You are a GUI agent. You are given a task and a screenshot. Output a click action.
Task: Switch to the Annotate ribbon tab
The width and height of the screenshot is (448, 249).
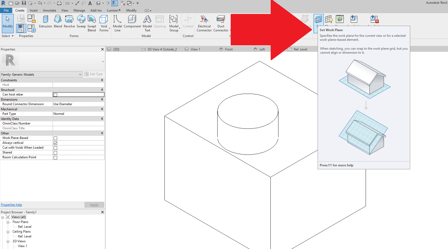pos(49,10)
